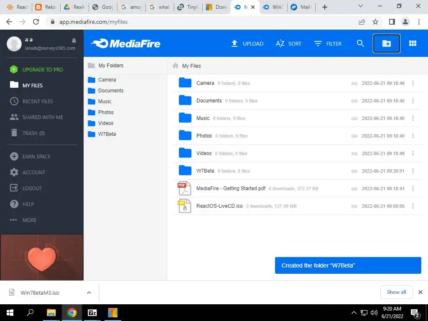Select MY FILES in sidebar
Image resolution: width=428 pixels, height=321 pixels.
point(26,85)
